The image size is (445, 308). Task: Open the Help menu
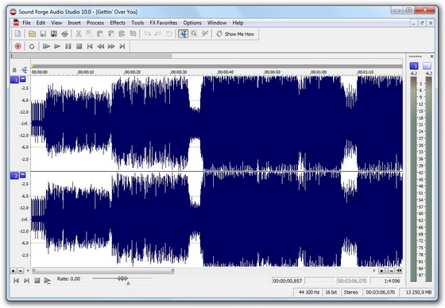pyautogui.click(x=238, y=23)
